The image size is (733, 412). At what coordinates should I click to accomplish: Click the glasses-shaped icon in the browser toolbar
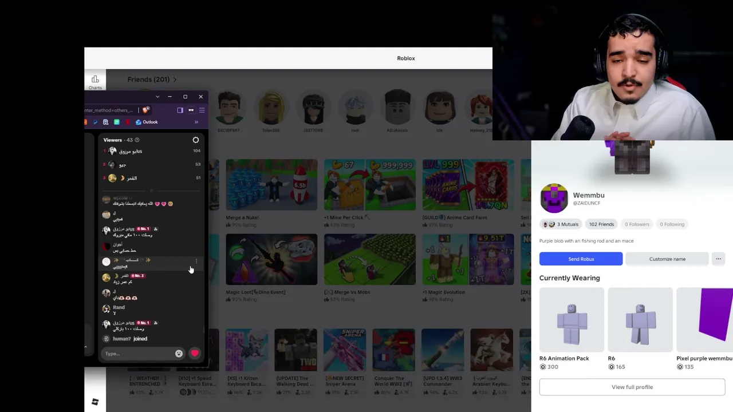coord(191,110)
